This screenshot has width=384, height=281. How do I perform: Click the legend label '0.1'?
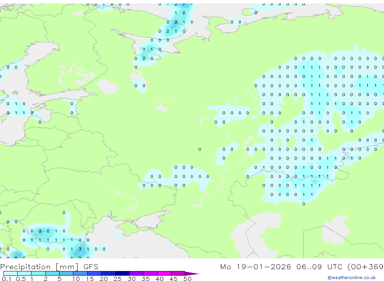click(x=7, y=279)
